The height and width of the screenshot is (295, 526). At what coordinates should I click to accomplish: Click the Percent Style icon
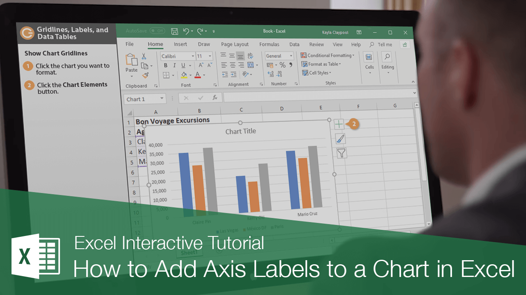pos(282,64)
